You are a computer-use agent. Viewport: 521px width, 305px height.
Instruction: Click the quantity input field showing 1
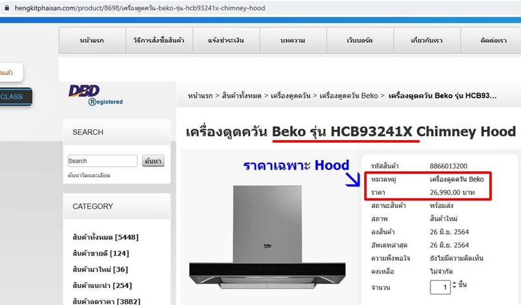click(440, 287)
